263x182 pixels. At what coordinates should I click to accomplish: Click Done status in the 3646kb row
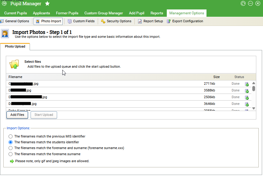point(236,104)
